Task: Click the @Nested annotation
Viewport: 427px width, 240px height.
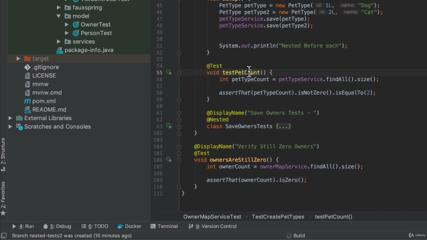Action: pos(218,119)
